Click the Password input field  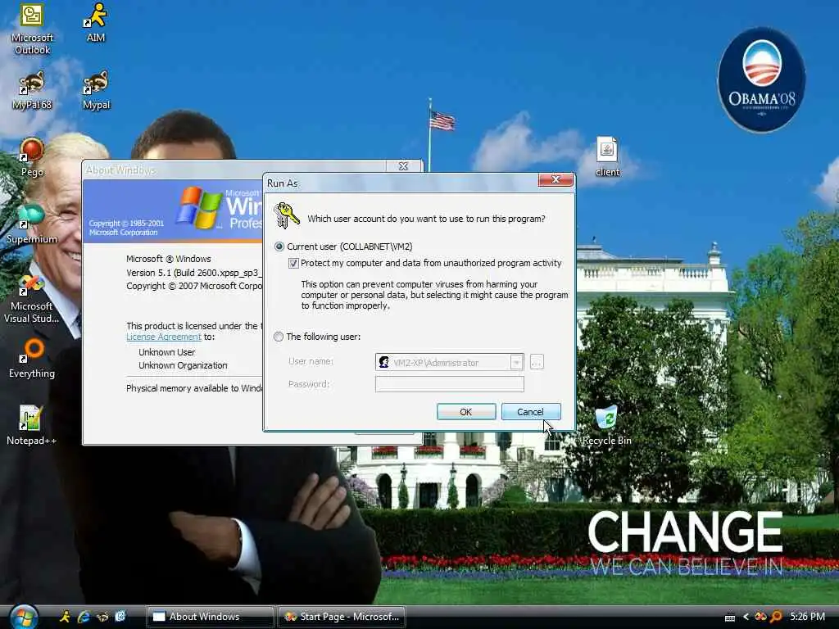(450, 384)
